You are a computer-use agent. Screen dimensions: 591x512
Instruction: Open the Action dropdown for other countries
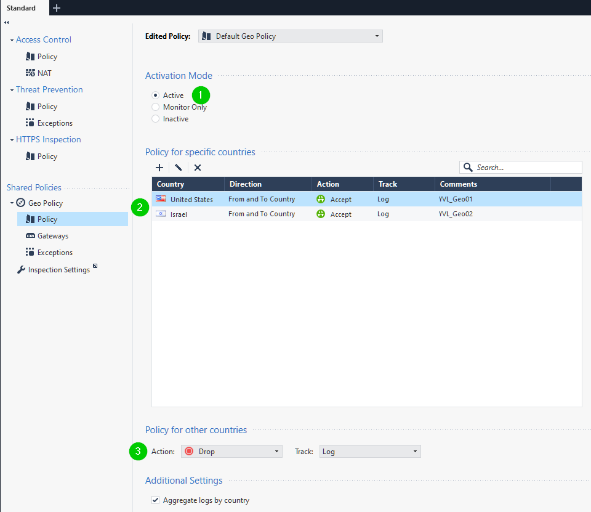click(231, 451)
